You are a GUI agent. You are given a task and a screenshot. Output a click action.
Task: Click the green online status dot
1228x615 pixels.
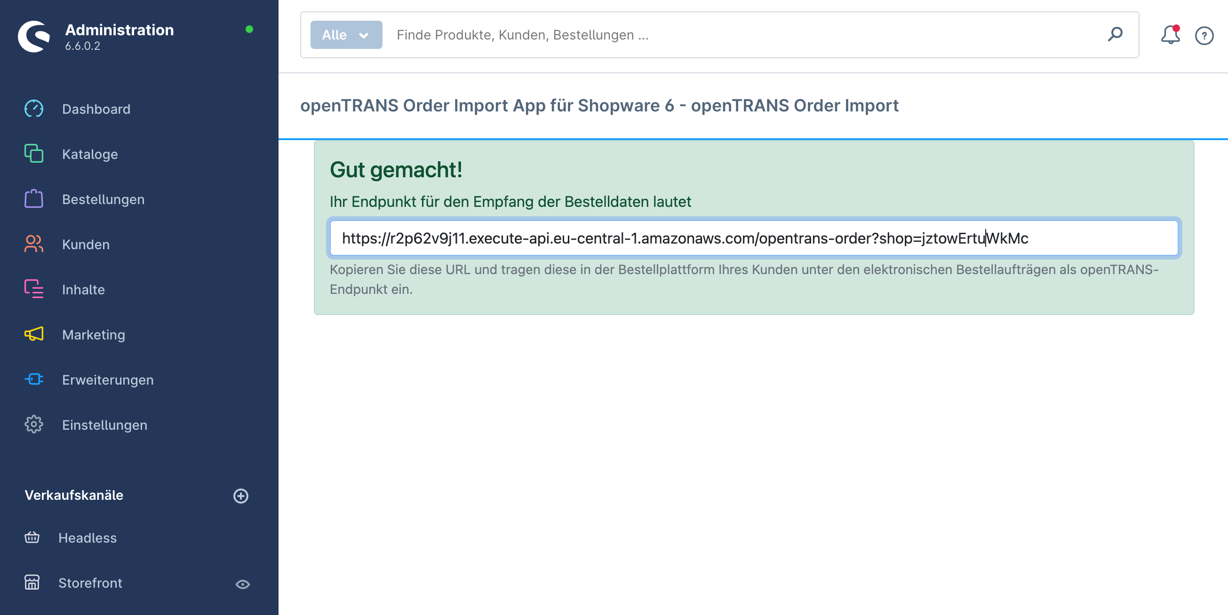tap(249, 29)
